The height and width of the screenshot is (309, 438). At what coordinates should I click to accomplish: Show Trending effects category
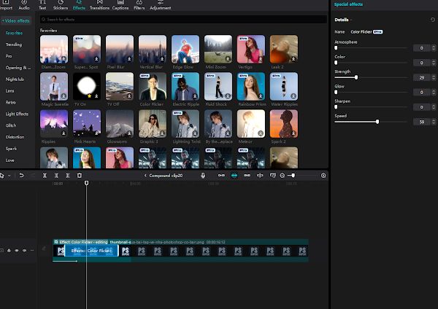[14, 44]
